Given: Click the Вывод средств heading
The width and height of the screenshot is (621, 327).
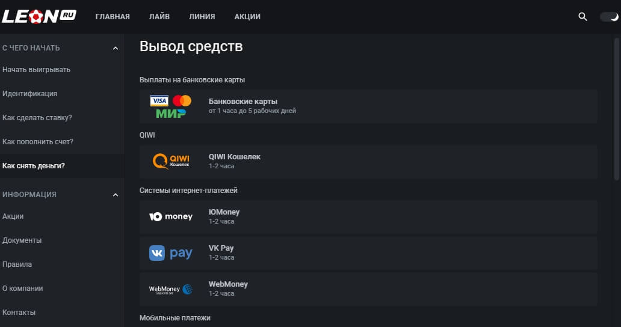Looking at the screenshot, I should pos(191,46).
